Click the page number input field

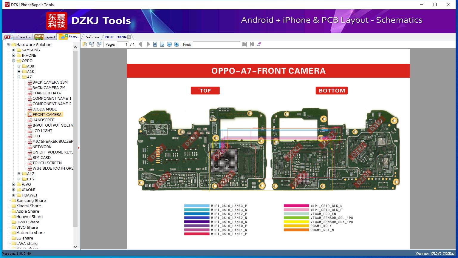pos(123,44)
